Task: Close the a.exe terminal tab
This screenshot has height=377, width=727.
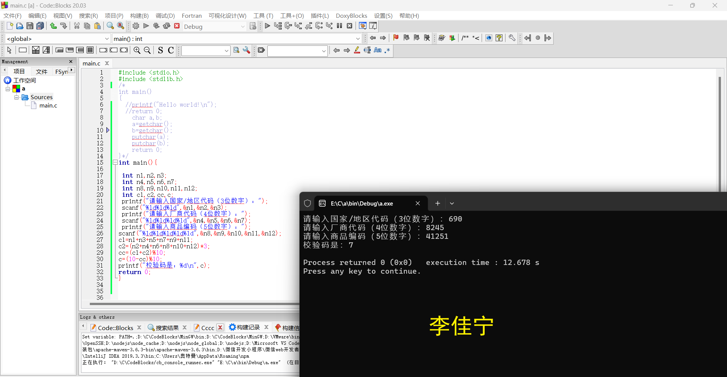Action: point(418,204)
